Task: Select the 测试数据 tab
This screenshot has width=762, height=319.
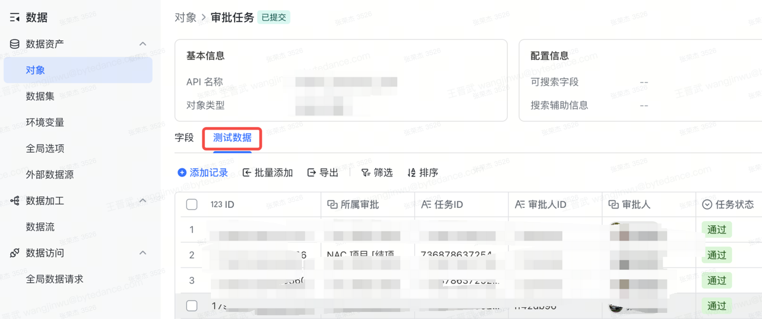Action: tap(232, 138)
